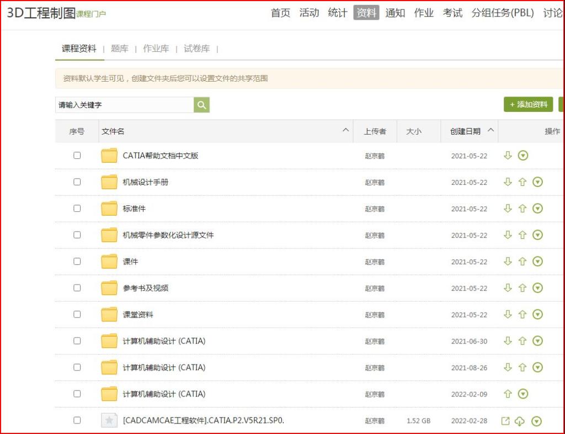Move the 参考书及视频 folder down
Viewport: 565px width, 434px height.
[508, 288]
